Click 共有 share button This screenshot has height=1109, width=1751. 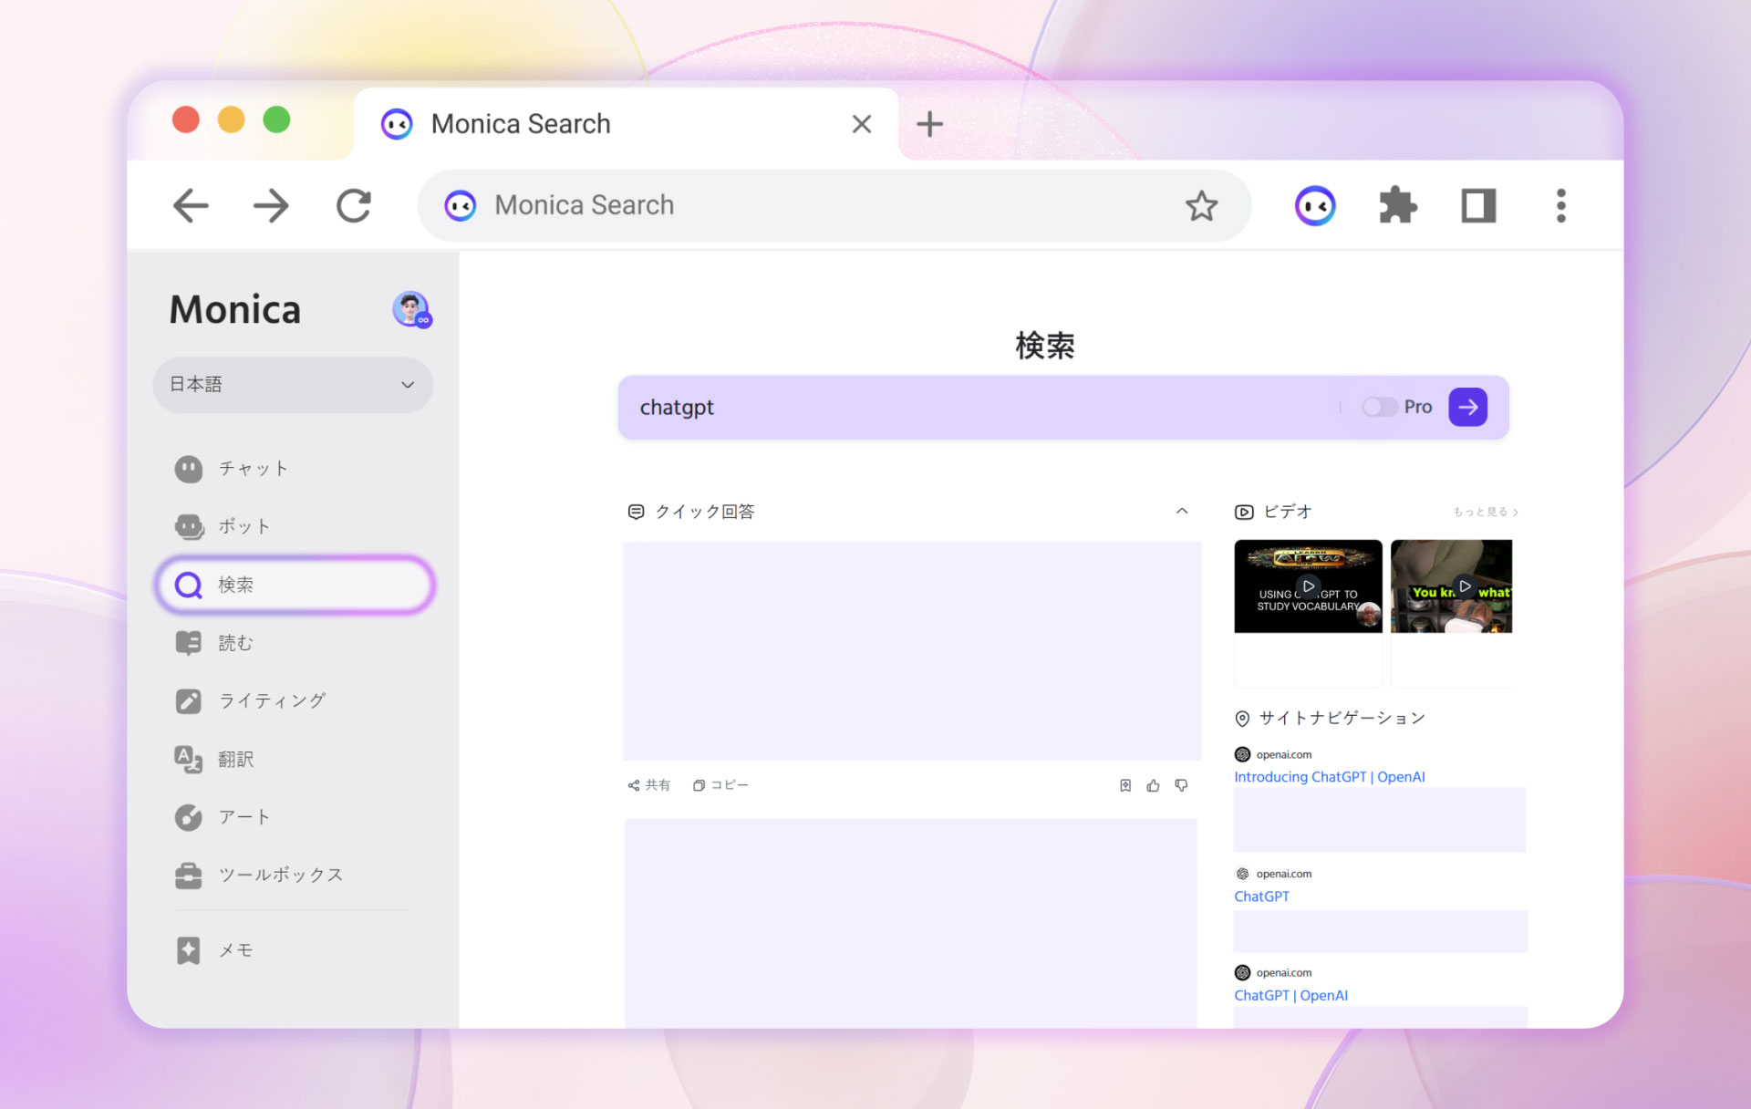[649, 785]
